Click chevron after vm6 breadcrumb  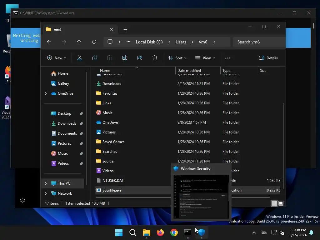(x=214, y=42)
